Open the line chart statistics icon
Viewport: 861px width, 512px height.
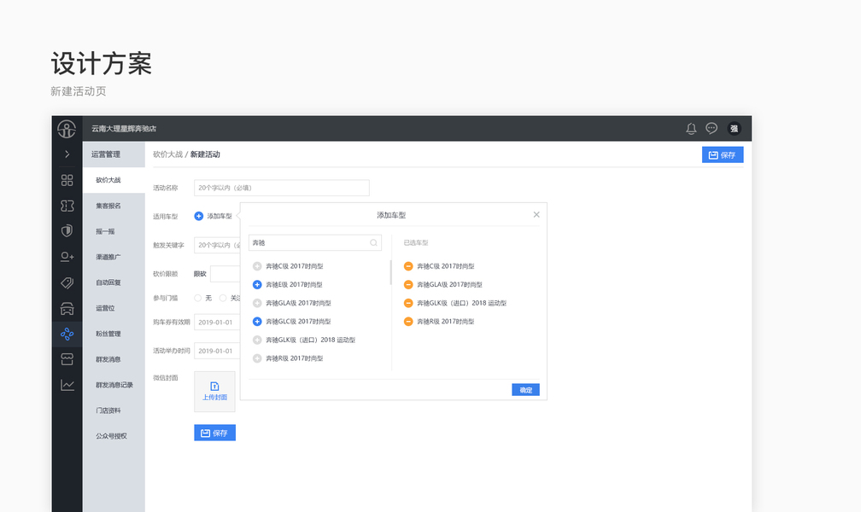click(x=67, y=385)
